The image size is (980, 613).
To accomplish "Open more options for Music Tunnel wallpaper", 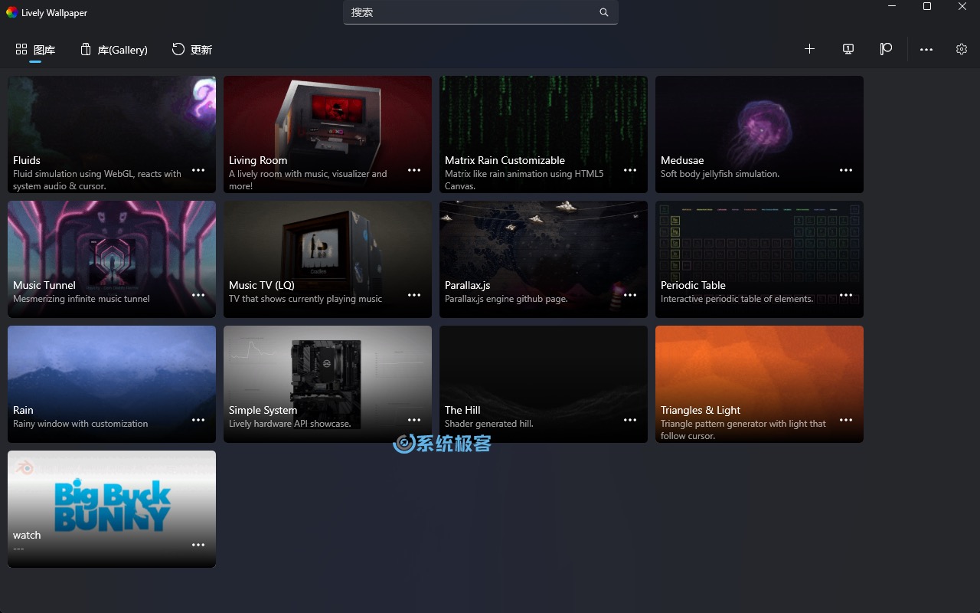I will 198,295.
